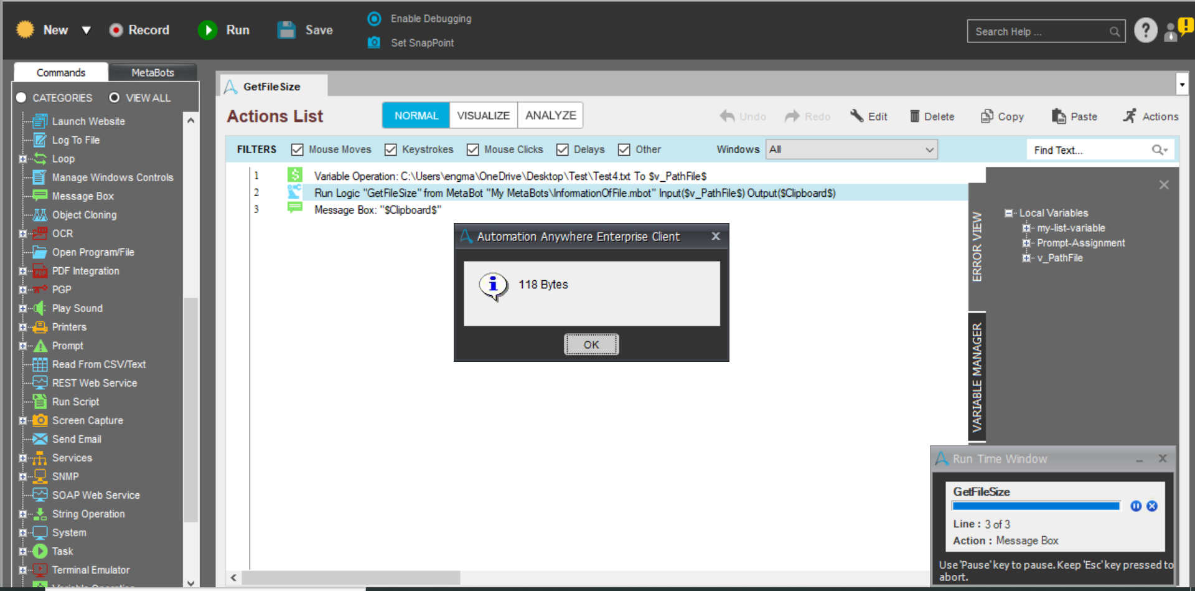
Task: Open the New dropdown arrow
Action: (x=87, y=30)
